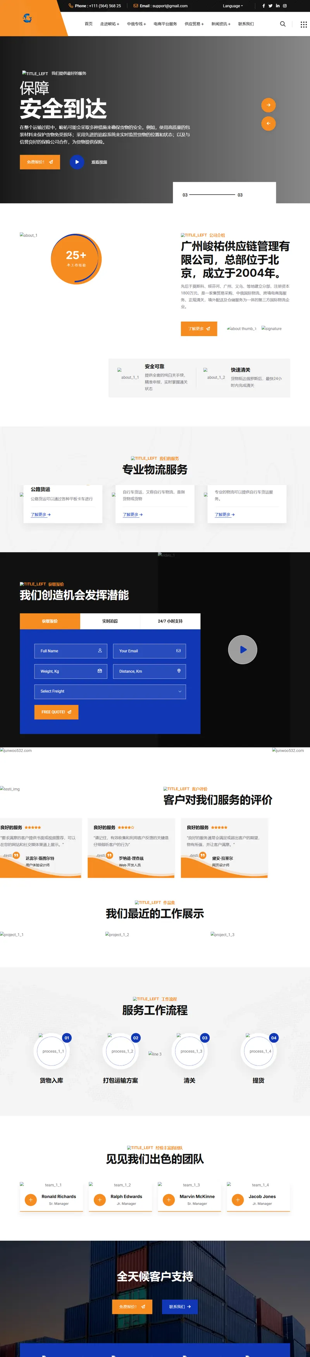Open 了解更多 link under 自行车货运 card
310x1357 pixels.
(133, 514)
